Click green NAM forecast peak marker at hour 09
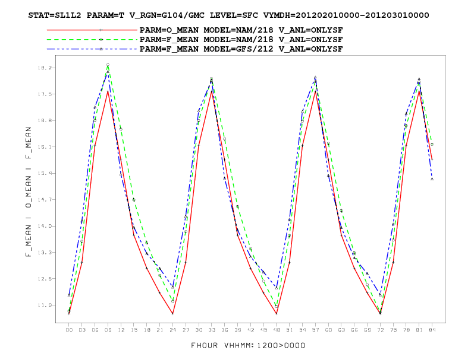Image resolution: width=471 pixels, height=363 pixels. pyautogui.click(x=108, y=65)
